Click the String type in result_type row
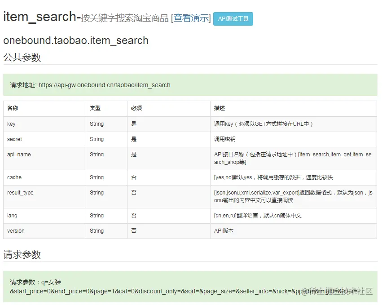The image size is (382, 305). click(x=97, y=193)
